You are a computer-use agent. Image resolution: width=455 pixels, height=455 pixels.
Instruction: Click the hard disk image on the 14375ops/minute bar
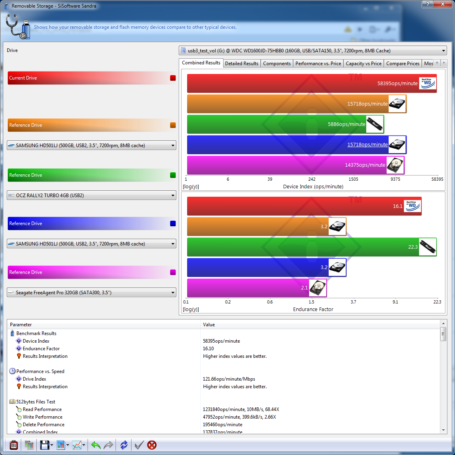(x=395, y=165)
